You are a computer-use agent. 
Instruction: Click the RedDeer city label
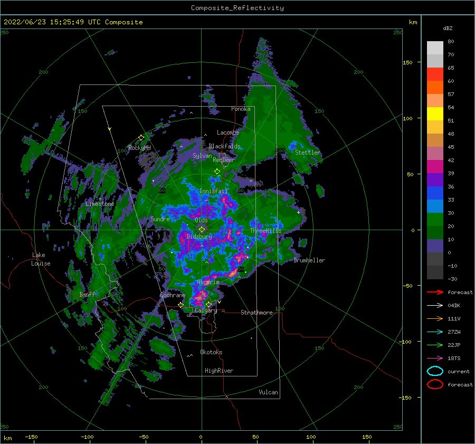coord(224,160)
